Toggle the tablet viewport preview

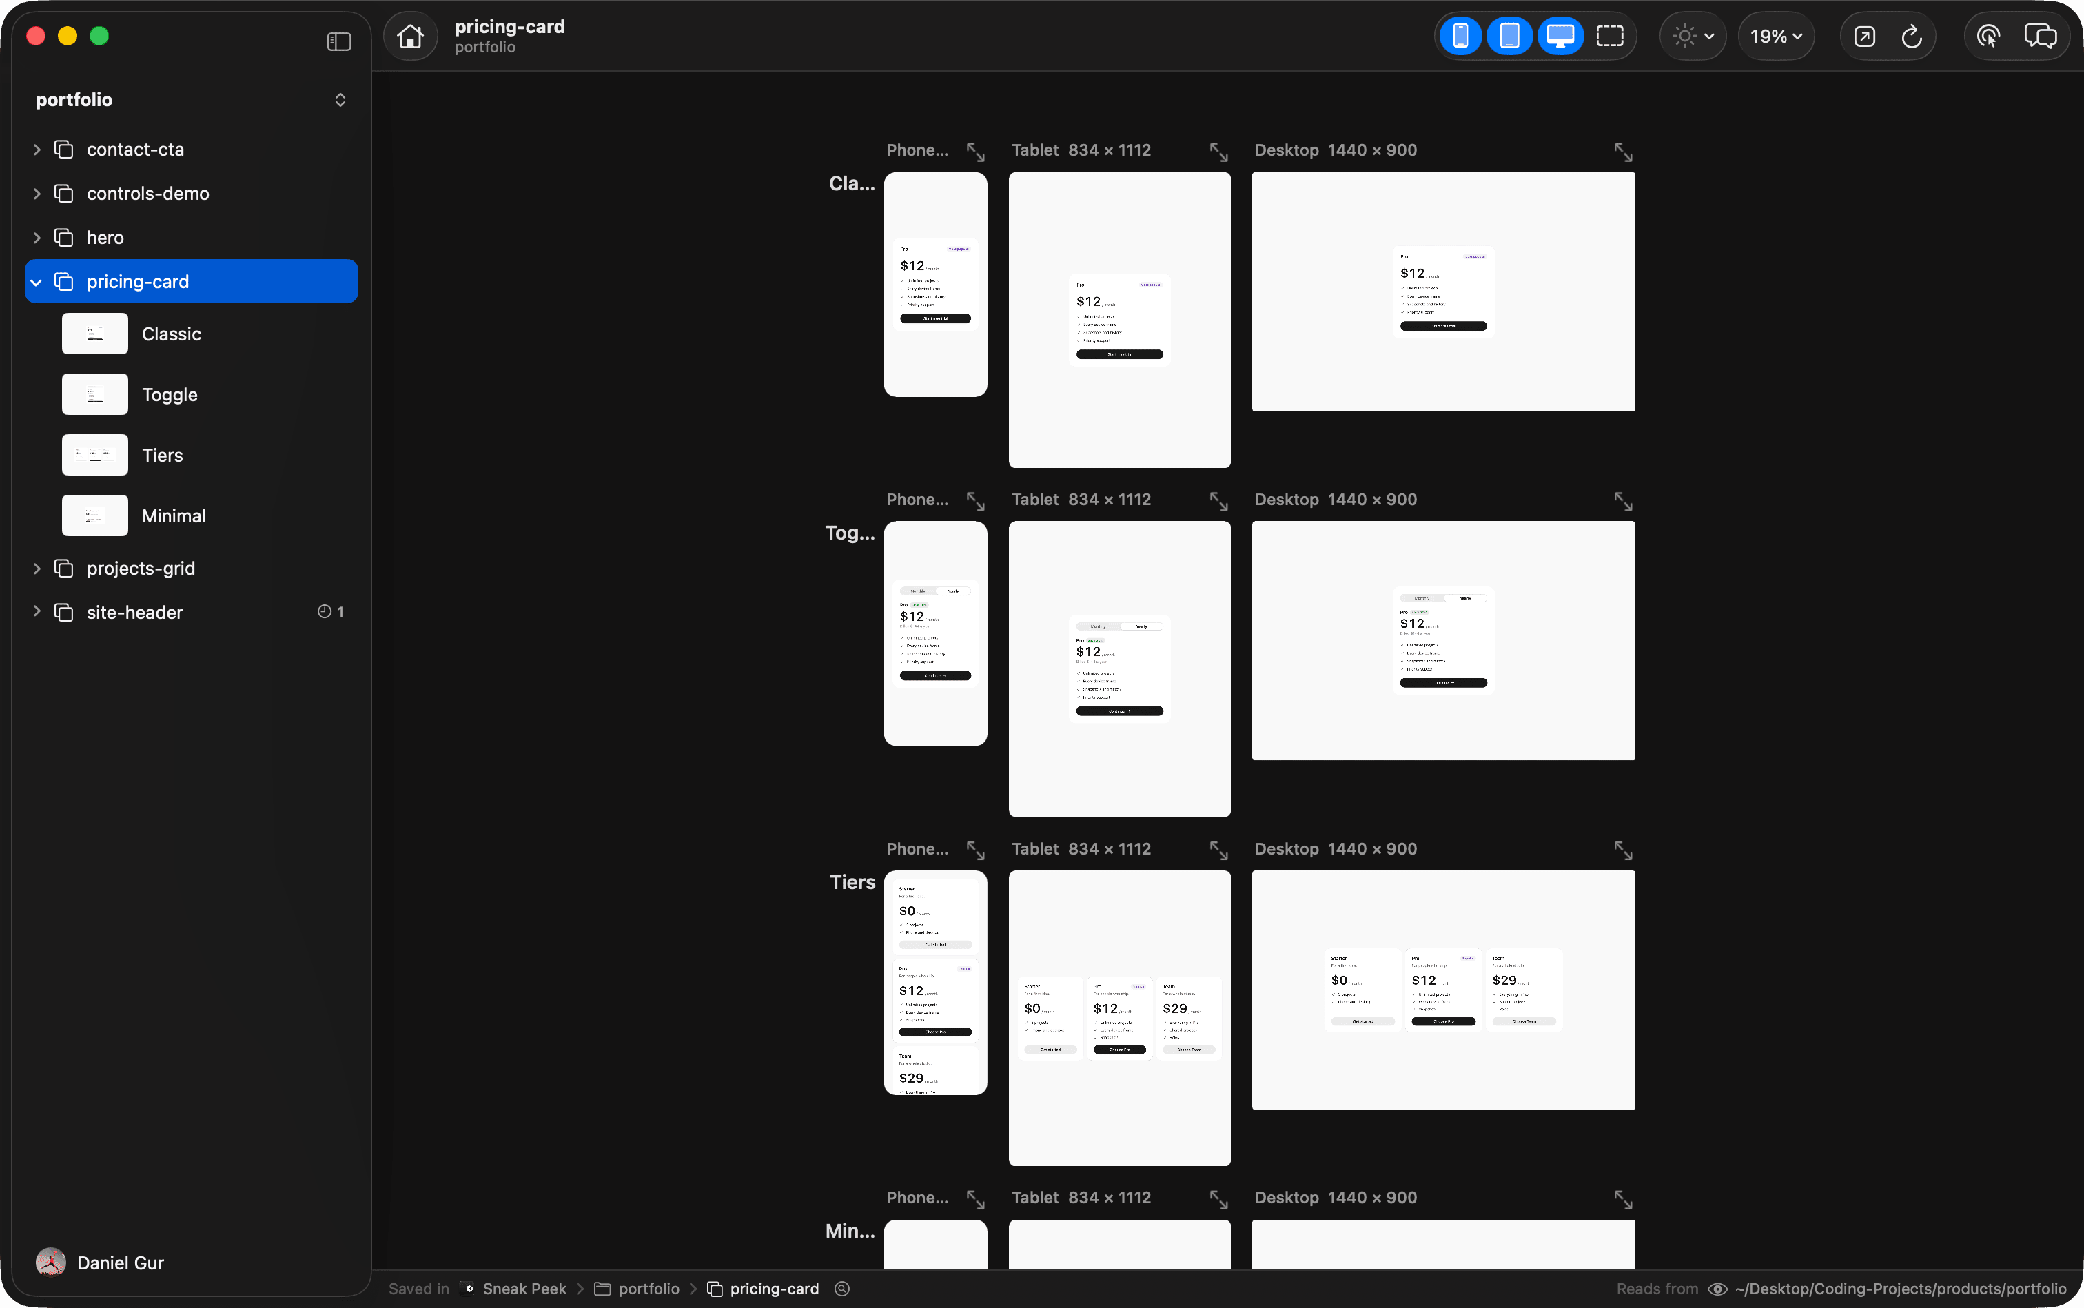[1509, 37]
